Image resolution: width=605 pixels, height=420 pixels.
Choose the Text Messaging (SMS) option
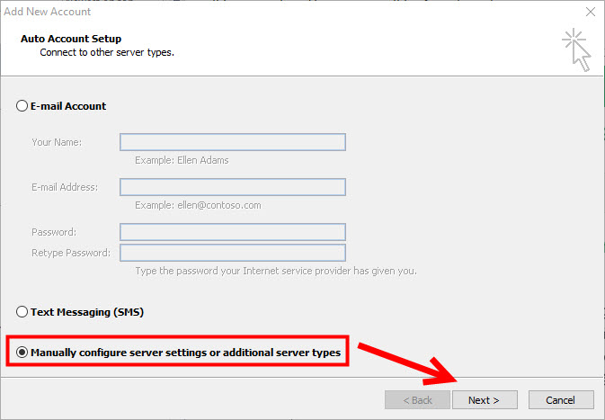[23, 312]
